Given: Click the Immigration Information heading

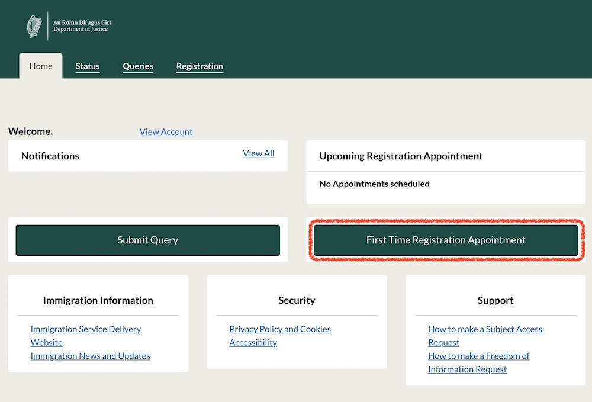Looking at the screenshot, I should tap(98, 300).
